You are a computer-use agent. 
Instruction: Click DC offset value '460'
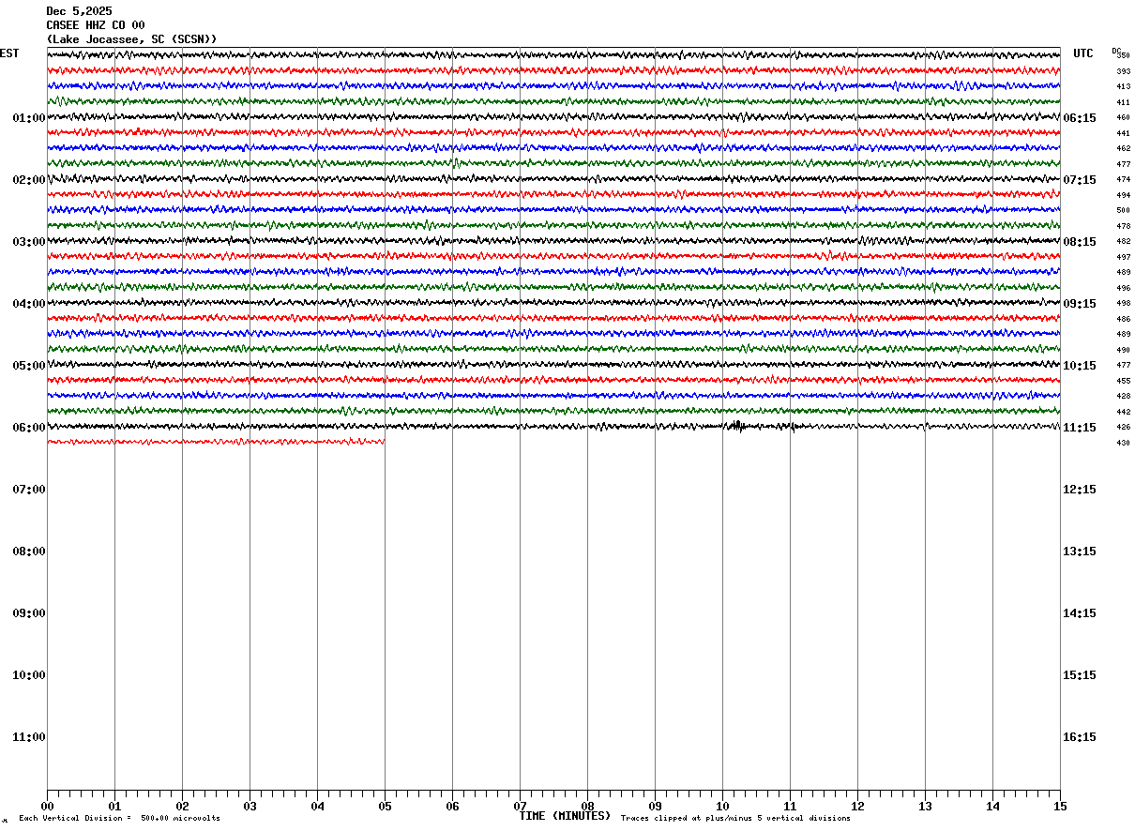[1123, 118]
